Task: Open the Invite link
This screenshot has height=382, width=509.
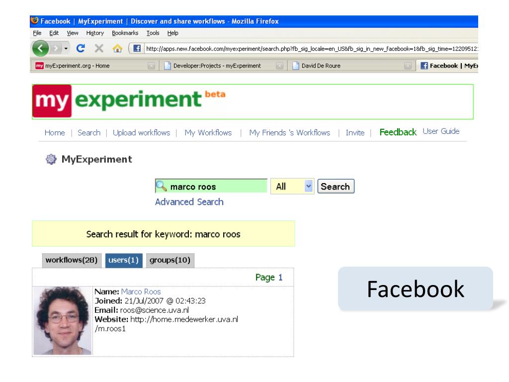Action: click(355, 132)
